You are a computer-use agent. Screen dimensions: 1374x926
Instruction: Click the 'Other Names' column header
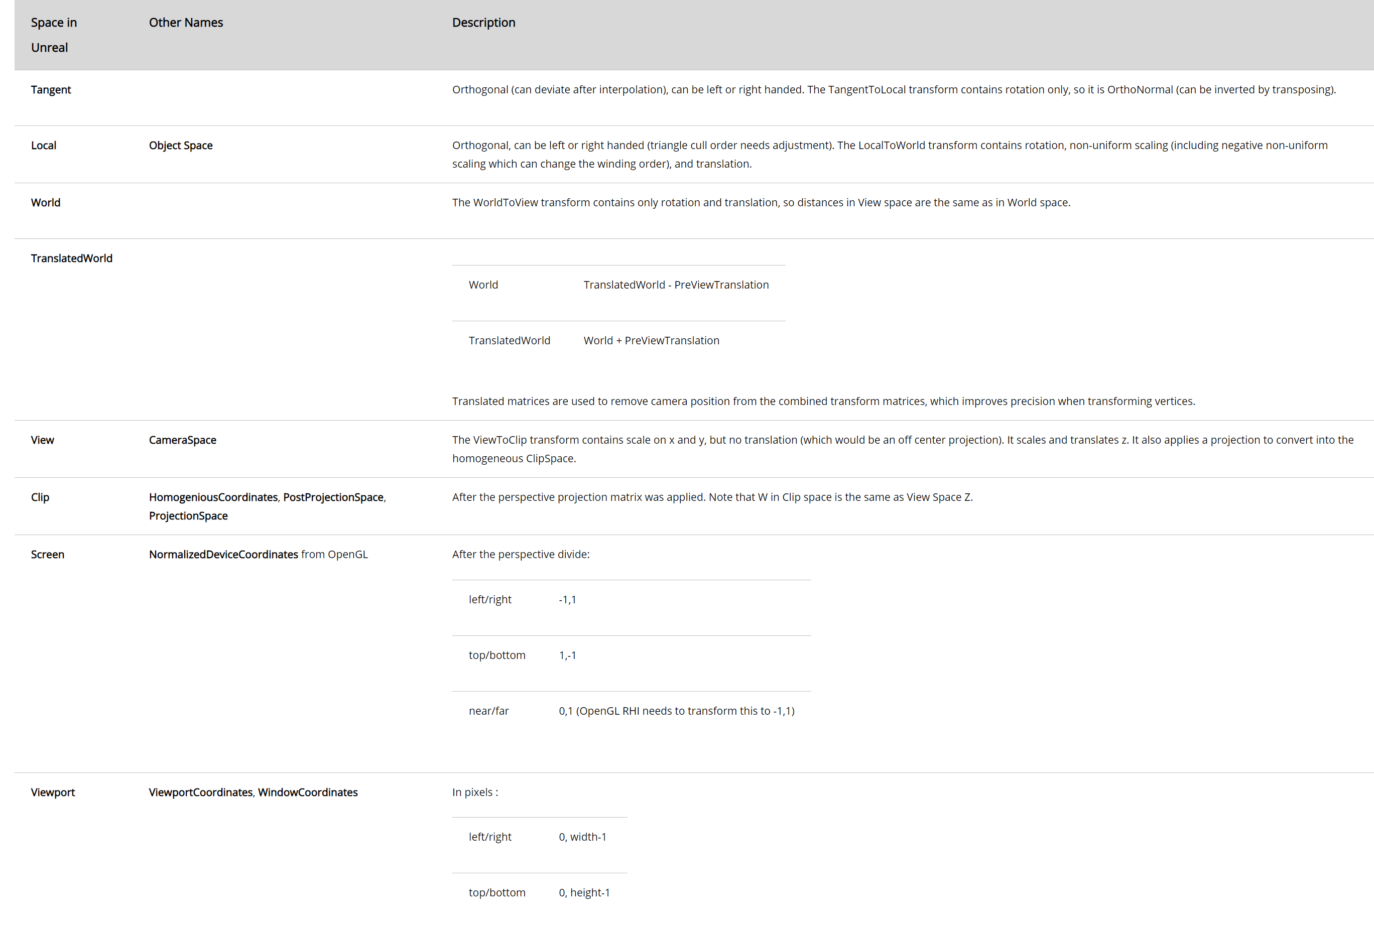coord(185,23)
